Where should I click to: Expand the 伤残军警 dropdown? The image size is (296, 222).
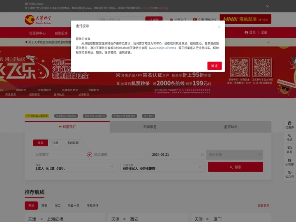coord(162,167)
